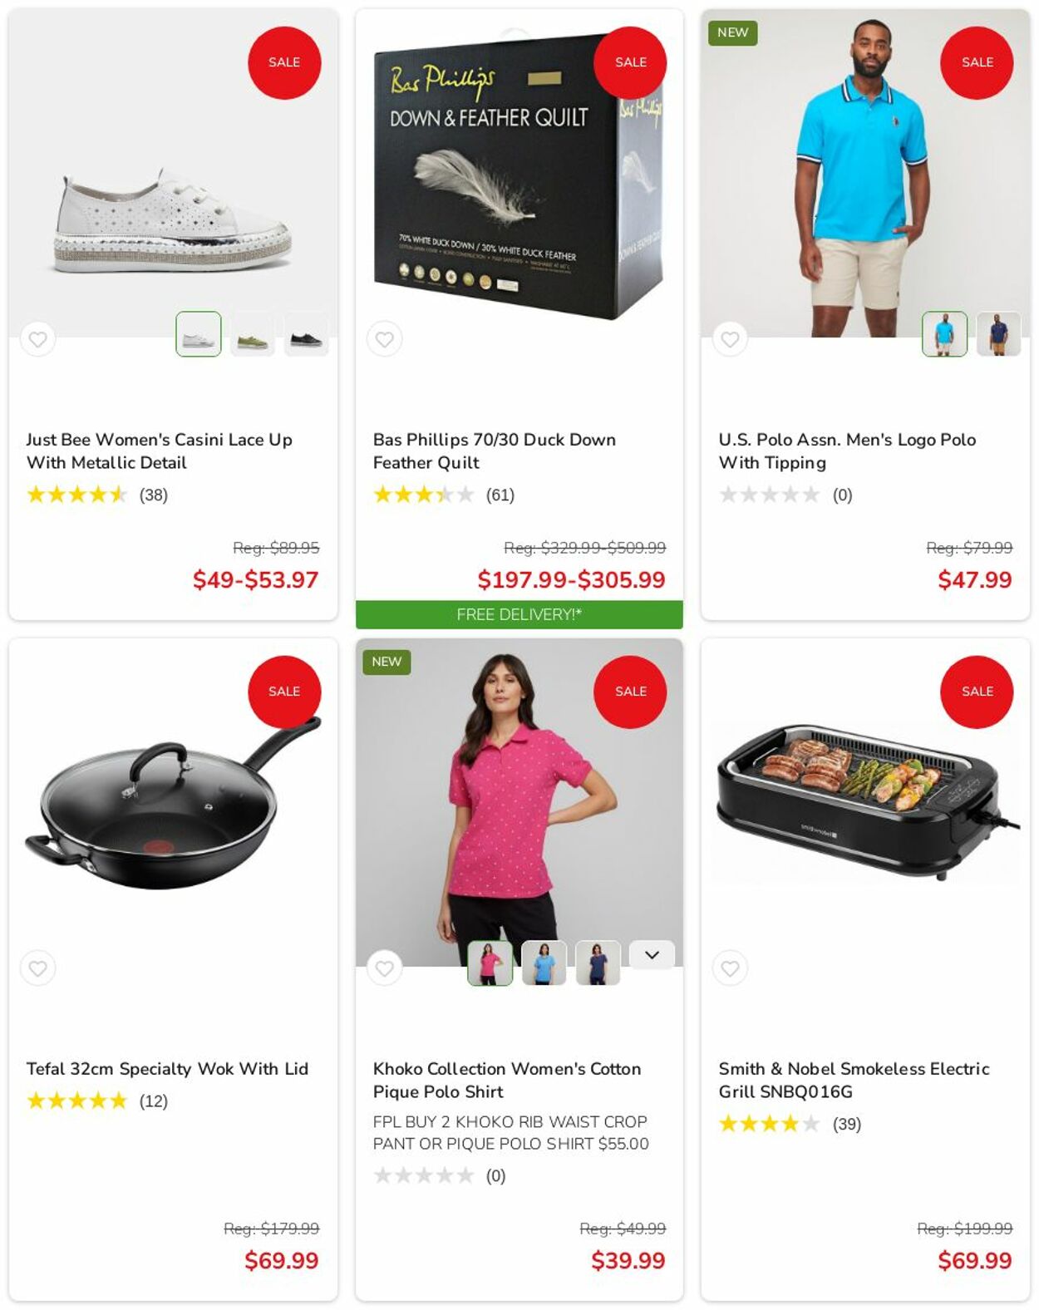This screenshot has width=1039, height=1310.
Task: Choose the blue Khoko polo shirt swatch
Action: point(544,963)
